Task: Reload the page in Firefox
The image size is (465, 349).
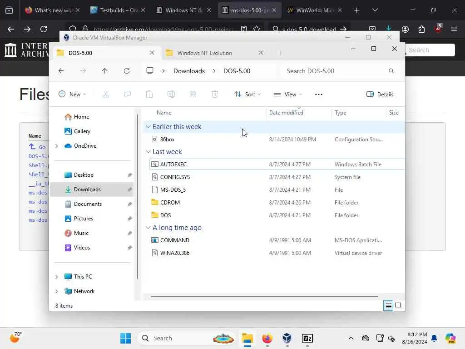Action: point(44,29)
